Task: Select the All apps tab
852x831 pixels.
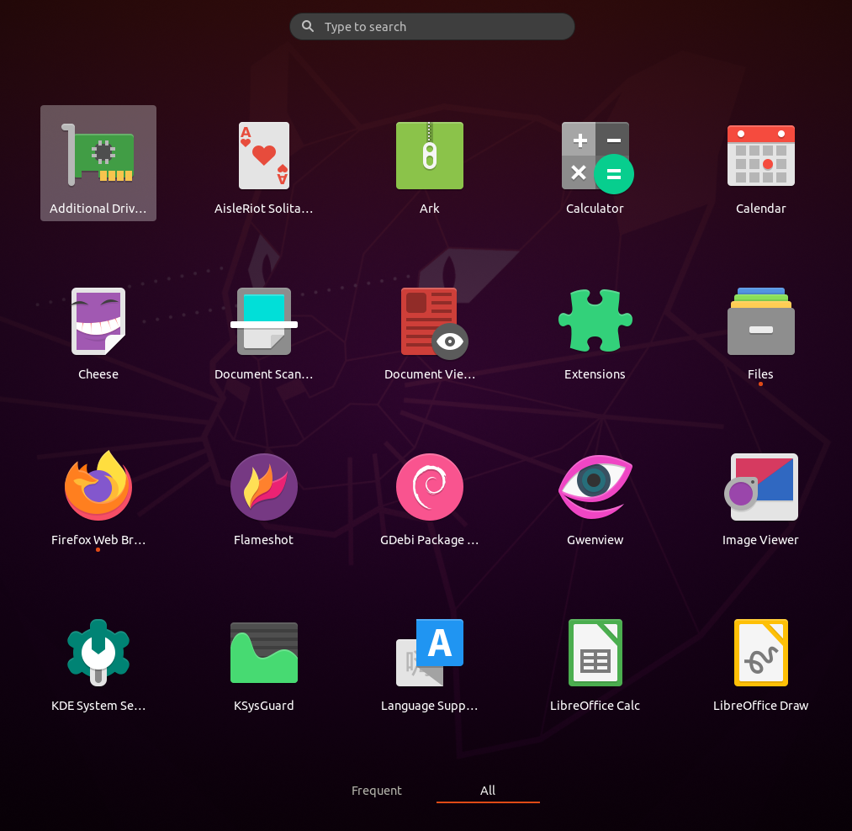Action: 488,791
